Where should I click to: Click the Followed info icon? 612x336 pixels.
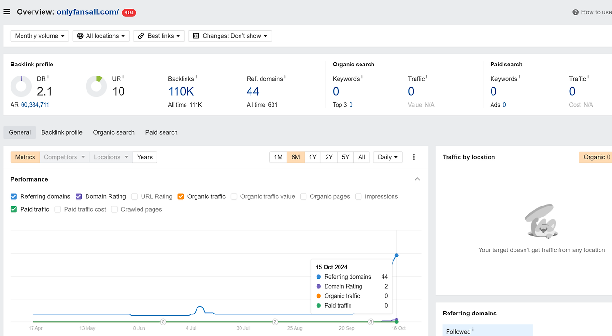[473, 330]
